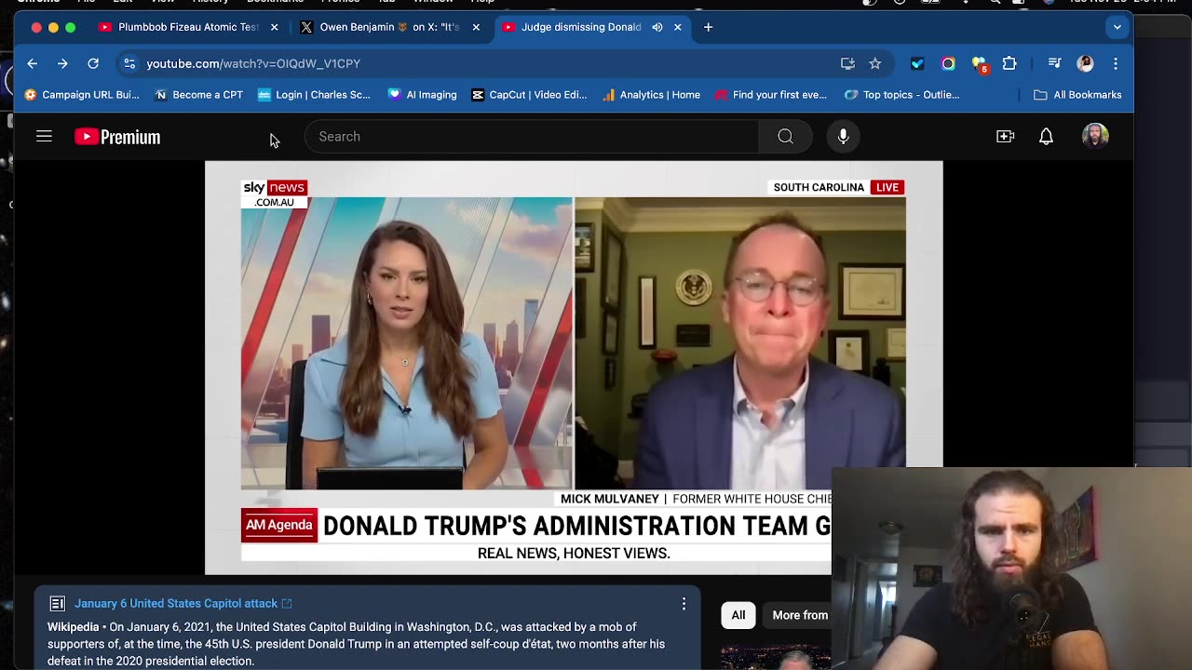View site information for youtube.com
This screenshot has height=670, width=1192.
tap(129, 63)
